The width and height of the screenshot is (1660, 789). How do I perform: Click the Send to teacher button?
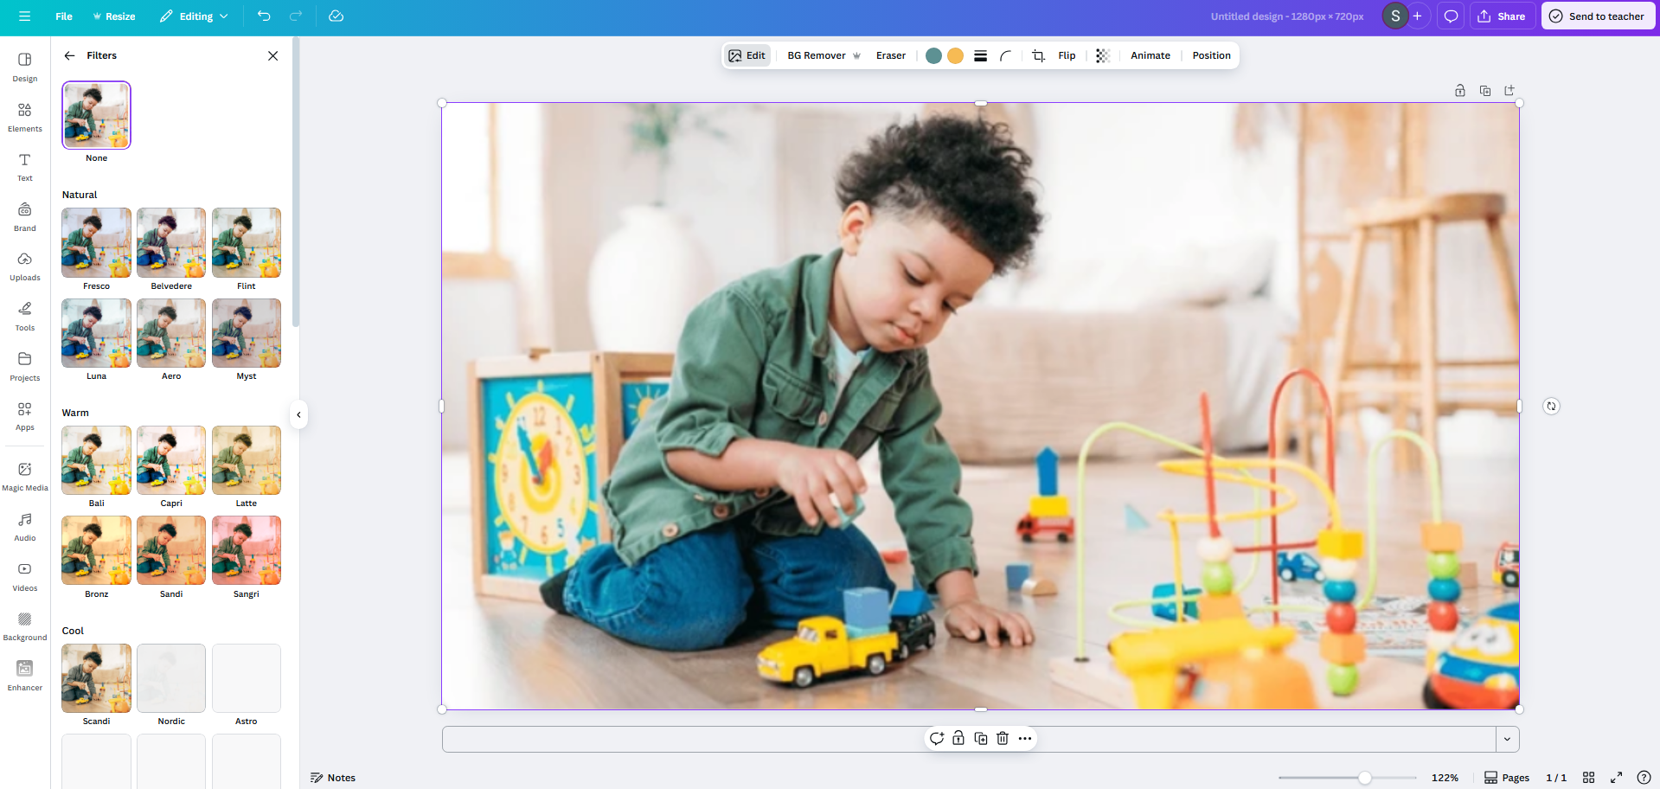(1598, 16)
